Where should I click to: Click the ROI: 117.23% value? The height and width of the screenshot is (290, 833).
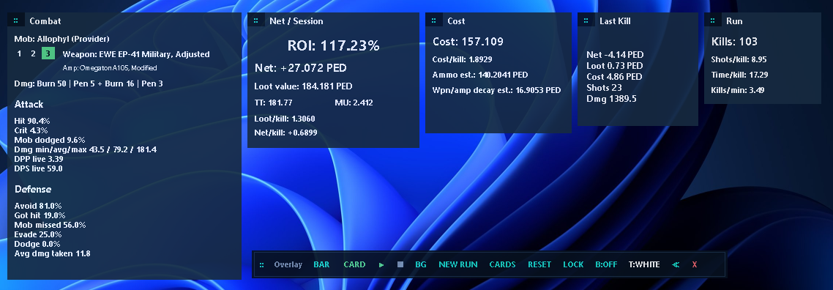click(334, 45)
